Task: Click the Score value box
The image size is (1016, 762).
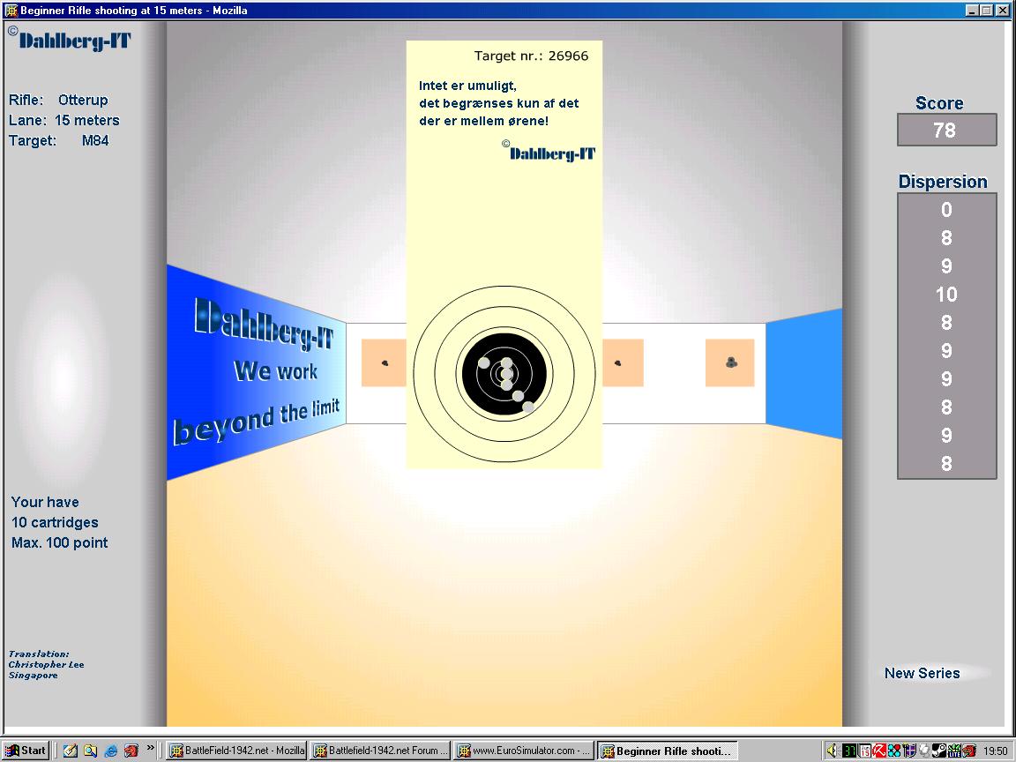Action: (945, 131)
